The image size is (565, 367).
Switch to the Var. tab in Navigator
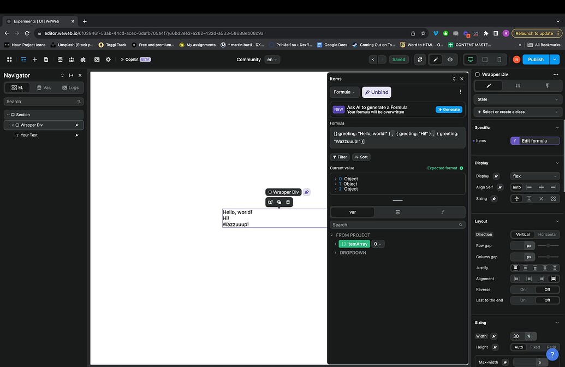point(44,87)
